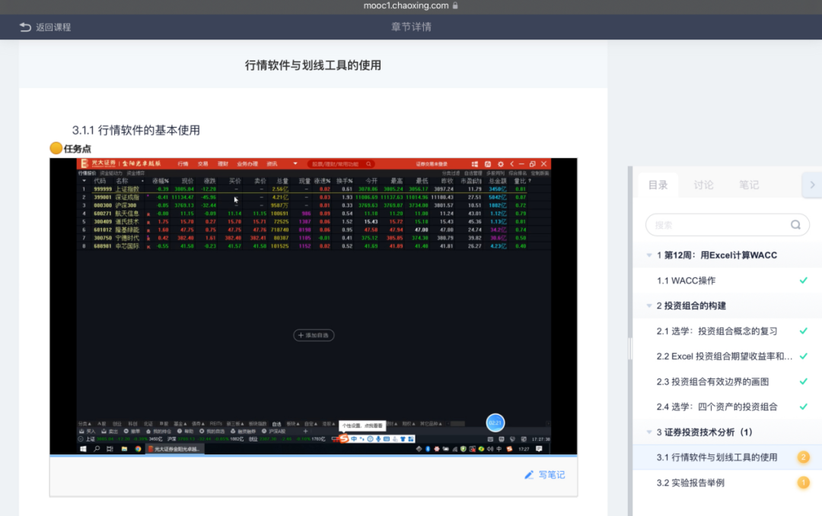Click the orange badge 1 on section 3.2
The width and height of the screenshot is (822, 516).
coord(803,483)
